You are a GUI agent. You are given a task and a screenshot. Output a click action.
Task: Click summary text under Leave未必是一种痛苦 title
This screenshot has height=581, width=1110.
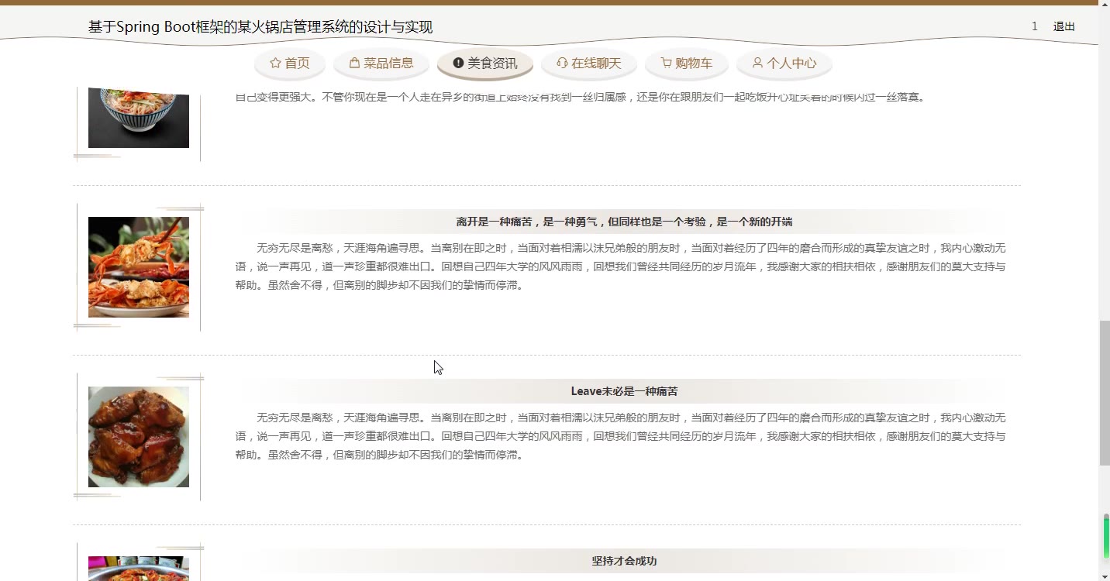coord(621,436)
